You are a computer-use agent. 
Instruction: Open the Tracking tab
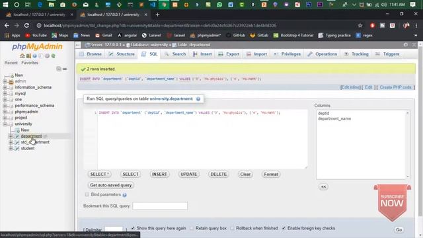pyautogui.click(x=356, y=54)
